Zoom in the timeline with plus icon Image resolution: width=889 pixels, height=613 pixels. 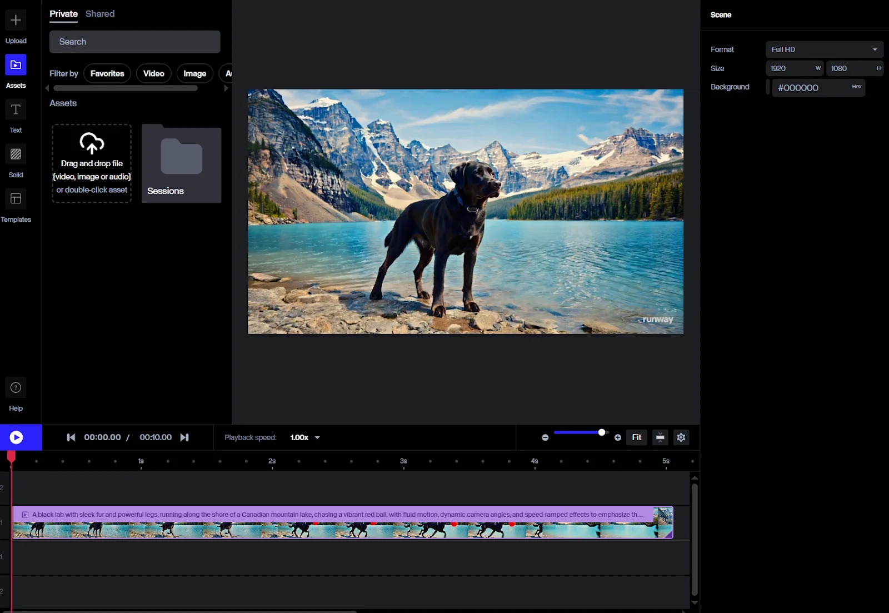(618, 437)
